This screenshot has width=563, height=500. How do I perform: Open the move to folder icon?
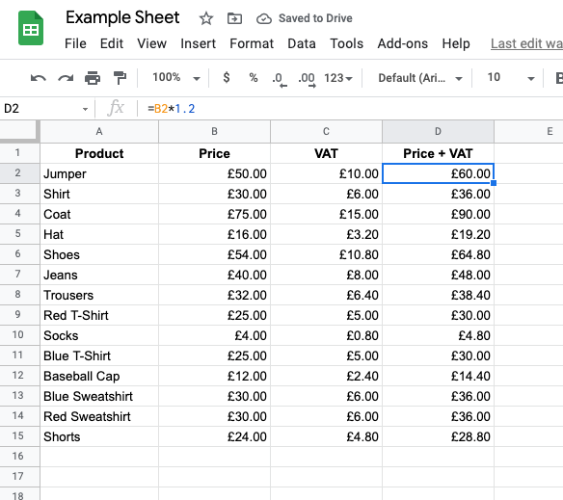coord(235,18)
